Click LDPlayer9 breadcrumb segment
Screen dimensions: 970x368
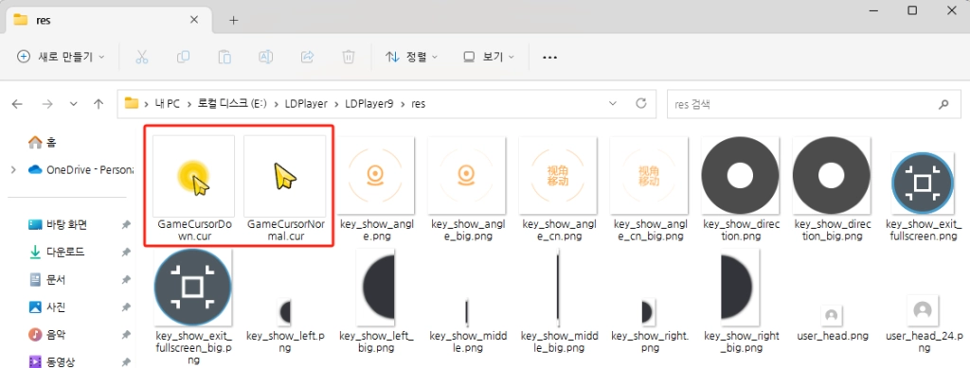click(x=368, y=104)
